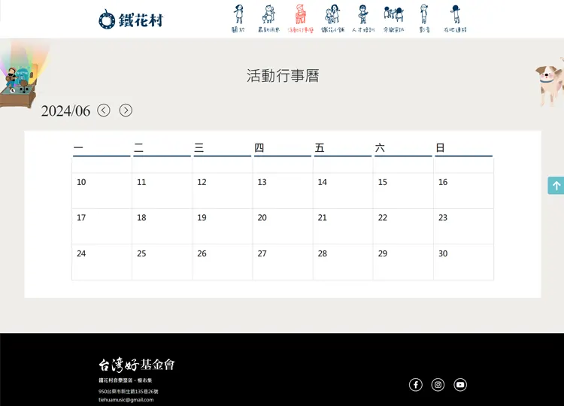The height and width of the screenshot is (406, 564).
Task: Open the 最新消息 navigation icon
Action: point(268,19)
